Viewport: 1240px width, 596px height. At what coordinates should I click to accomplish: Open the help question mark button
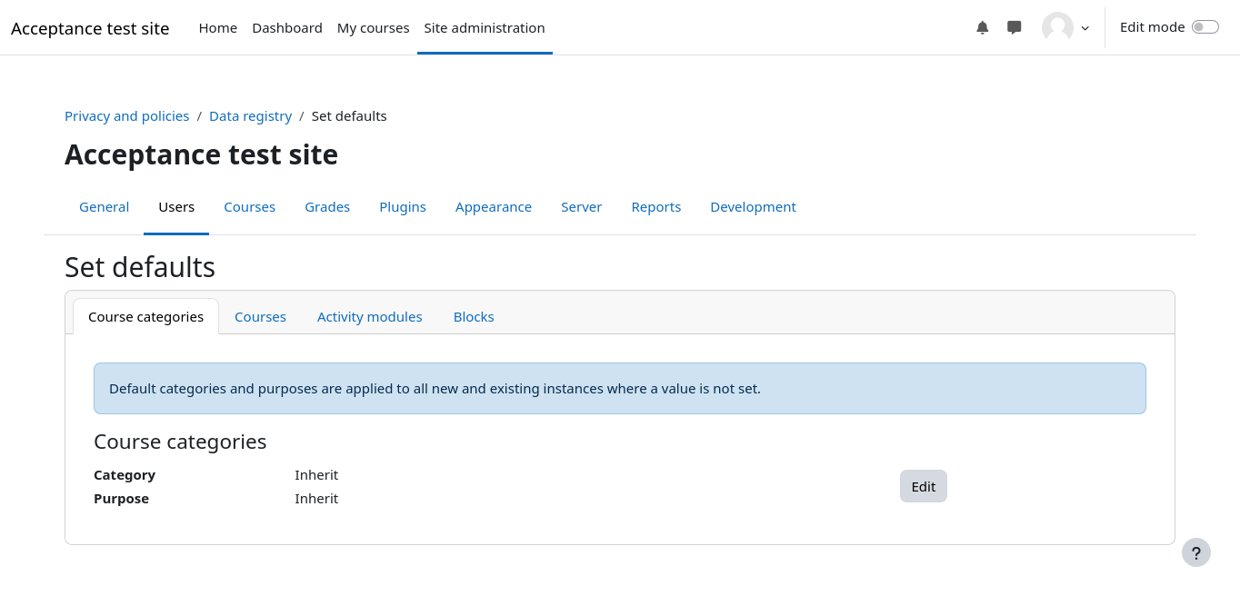[1195, 552]
